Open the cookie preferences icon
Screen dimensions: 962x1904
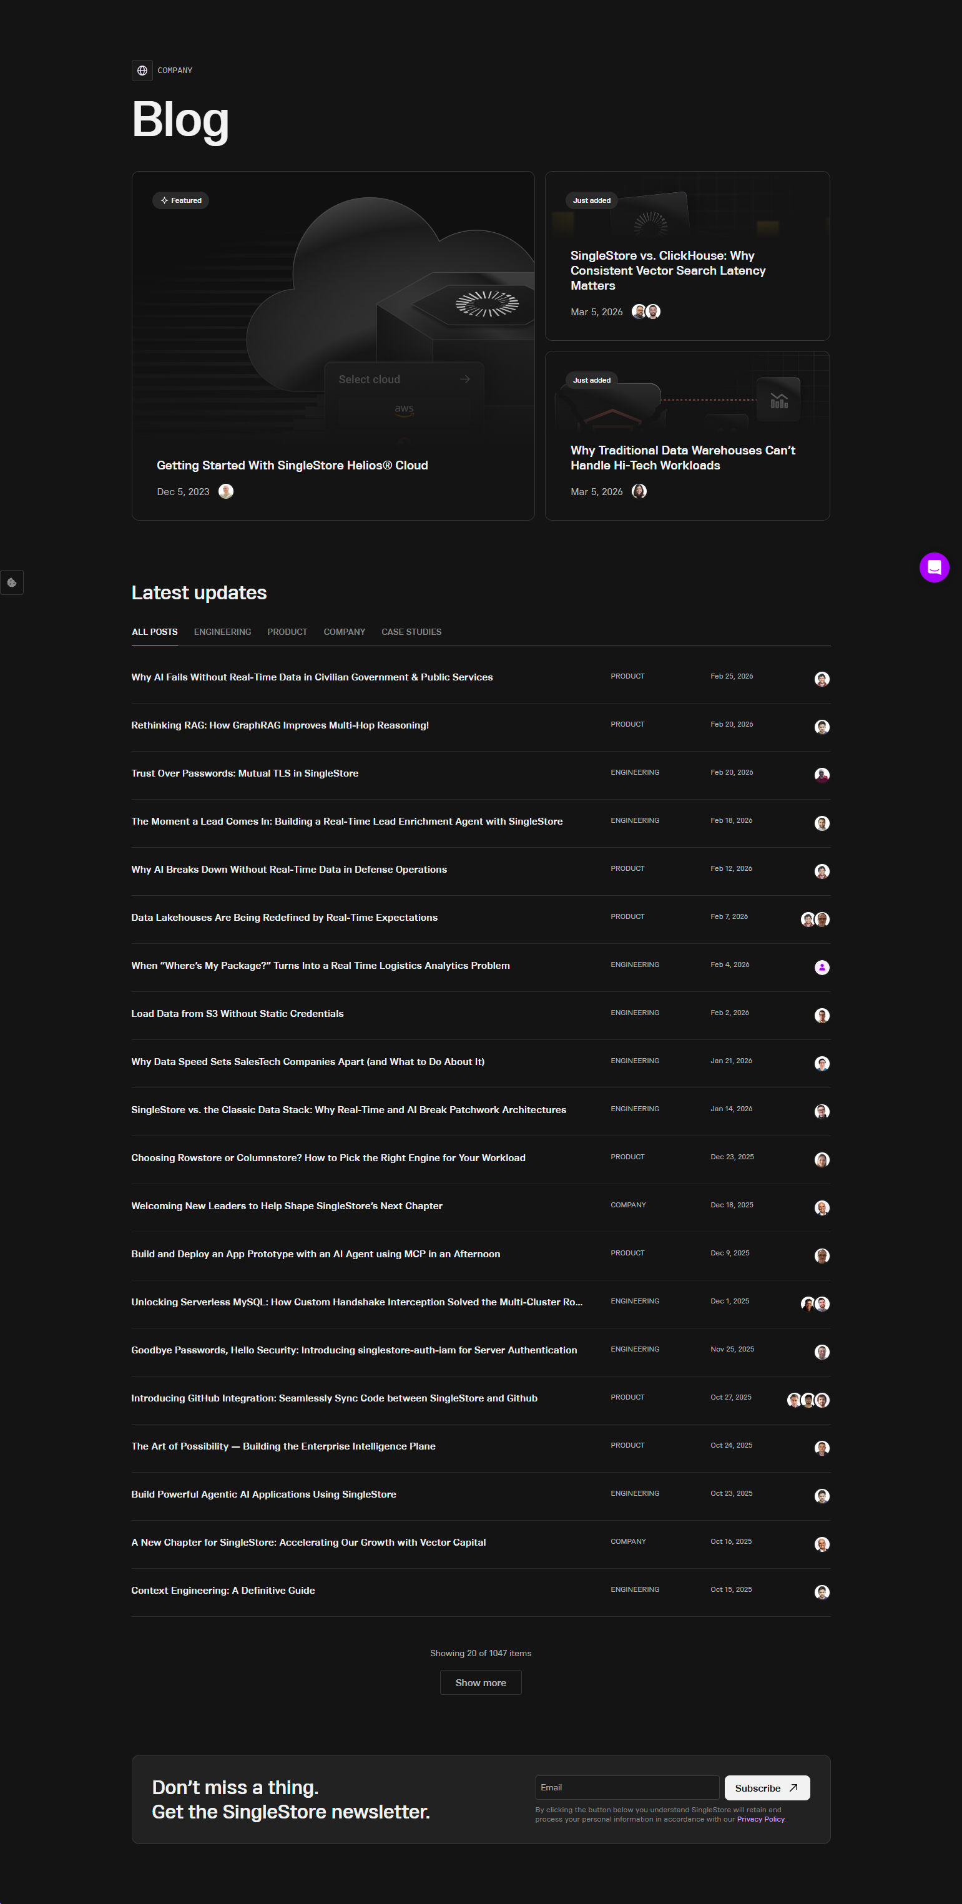click(x=12, y=582)
